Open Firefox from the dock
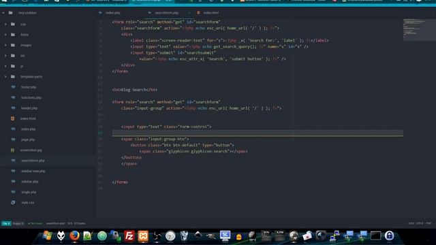Screen dimensions: 436x245 [x=74, y=236]
